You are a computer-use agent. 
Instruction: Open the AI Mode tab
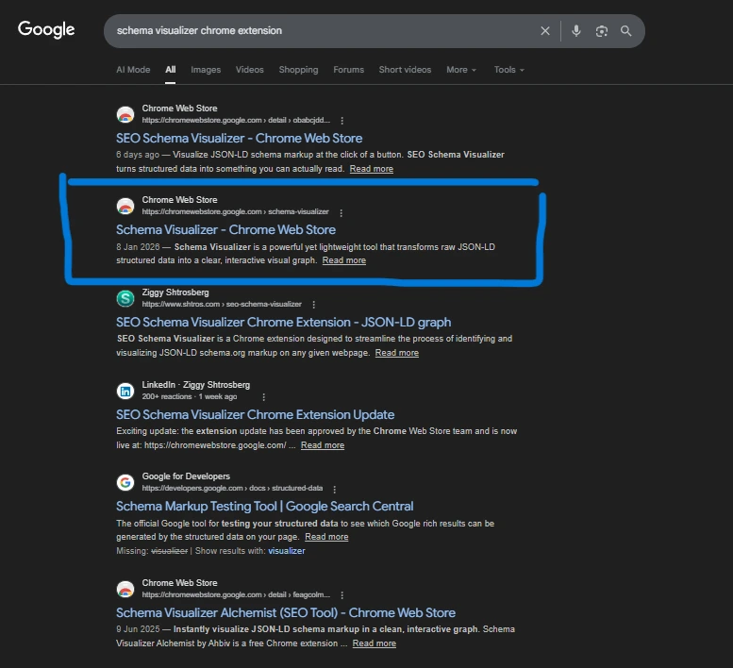tap(133, 70)
